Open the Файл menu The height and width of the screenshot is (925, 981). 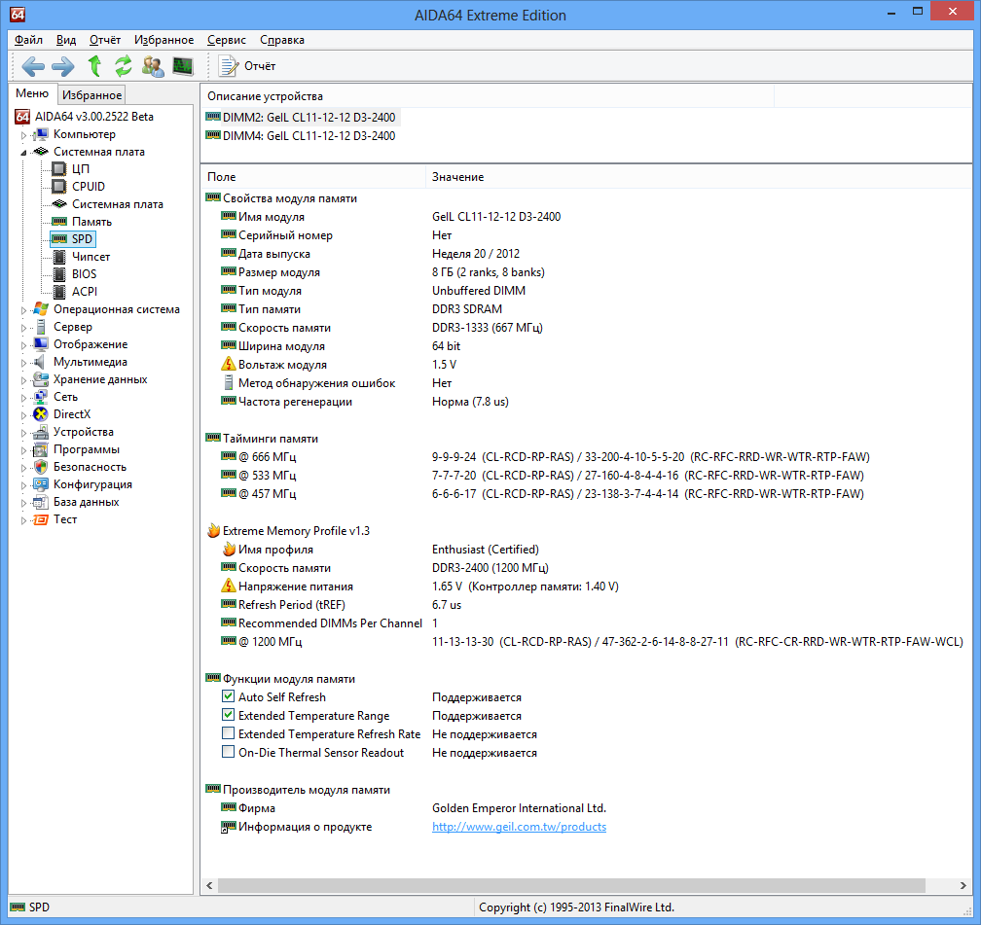click(29, 40)
